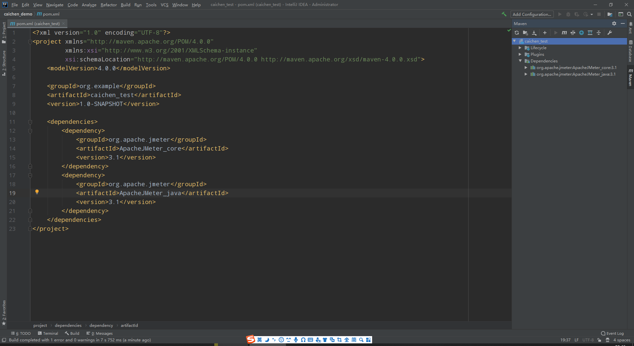Click the green inspection checkmark in editor
Image resolution: width=634 pixels, height=346 pixels.
point(509,30)
